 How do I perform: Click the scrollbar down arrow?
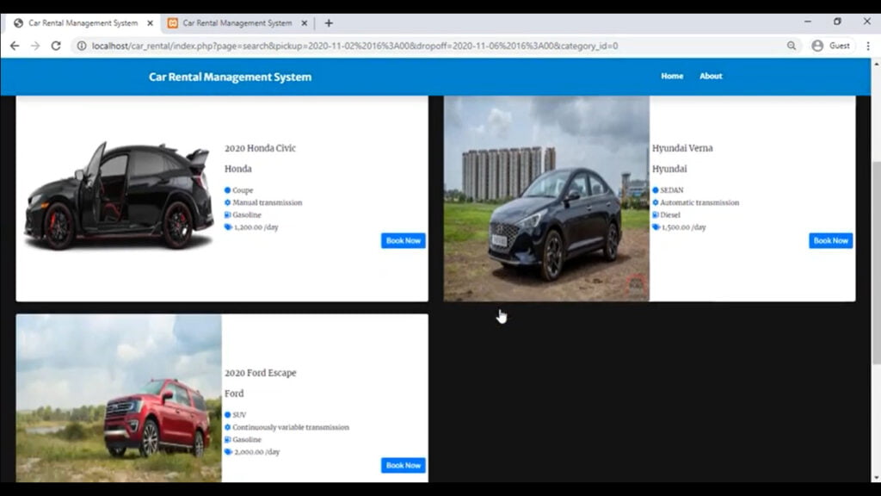coord(876,477)
